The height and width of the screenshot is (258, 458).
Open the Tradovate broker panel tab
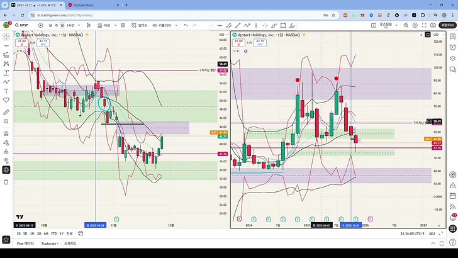pos(50,244)
